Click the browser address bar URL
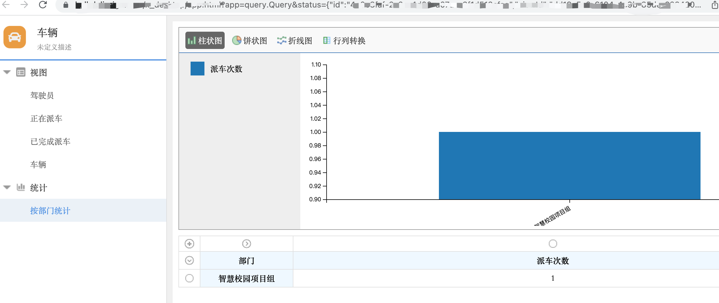 pyautogui.click(x=381, y=5)
